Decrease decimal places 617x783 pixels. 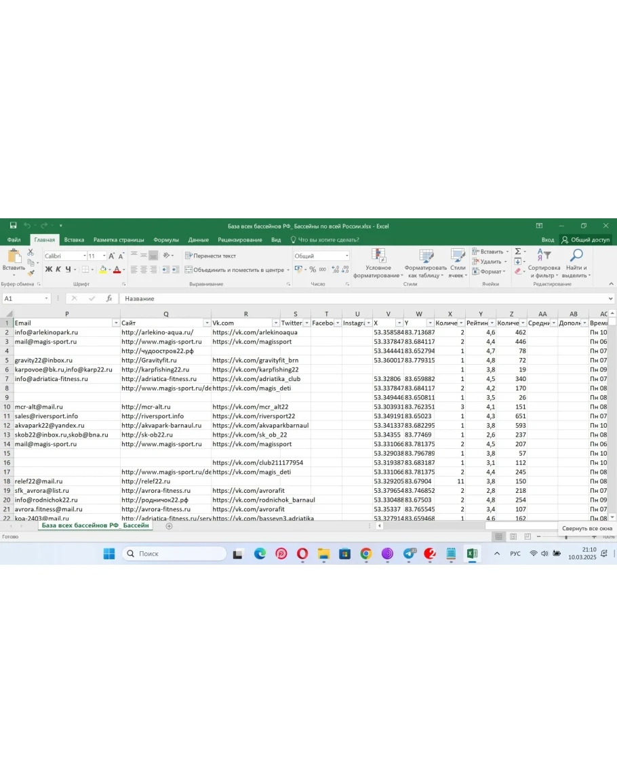344,270
